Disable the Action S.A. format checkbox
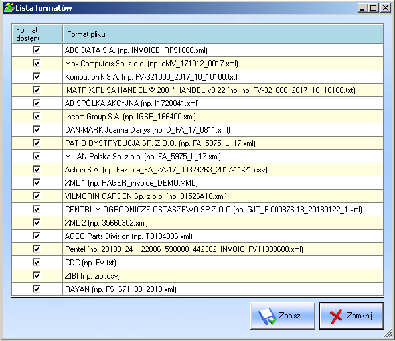 [37, 169]
